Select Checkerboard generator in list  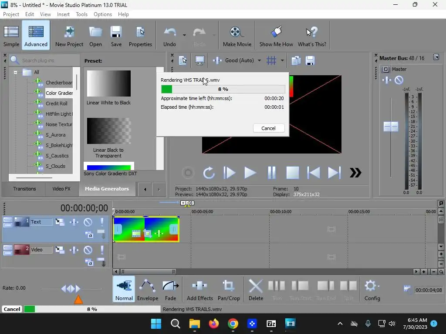(59, 82)
